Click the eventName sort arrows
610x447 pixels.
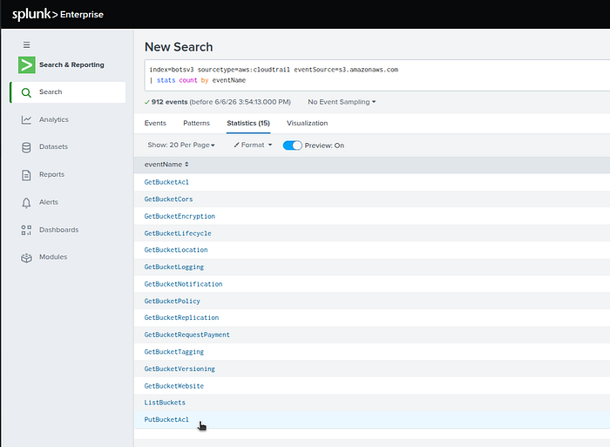[186, 165]
